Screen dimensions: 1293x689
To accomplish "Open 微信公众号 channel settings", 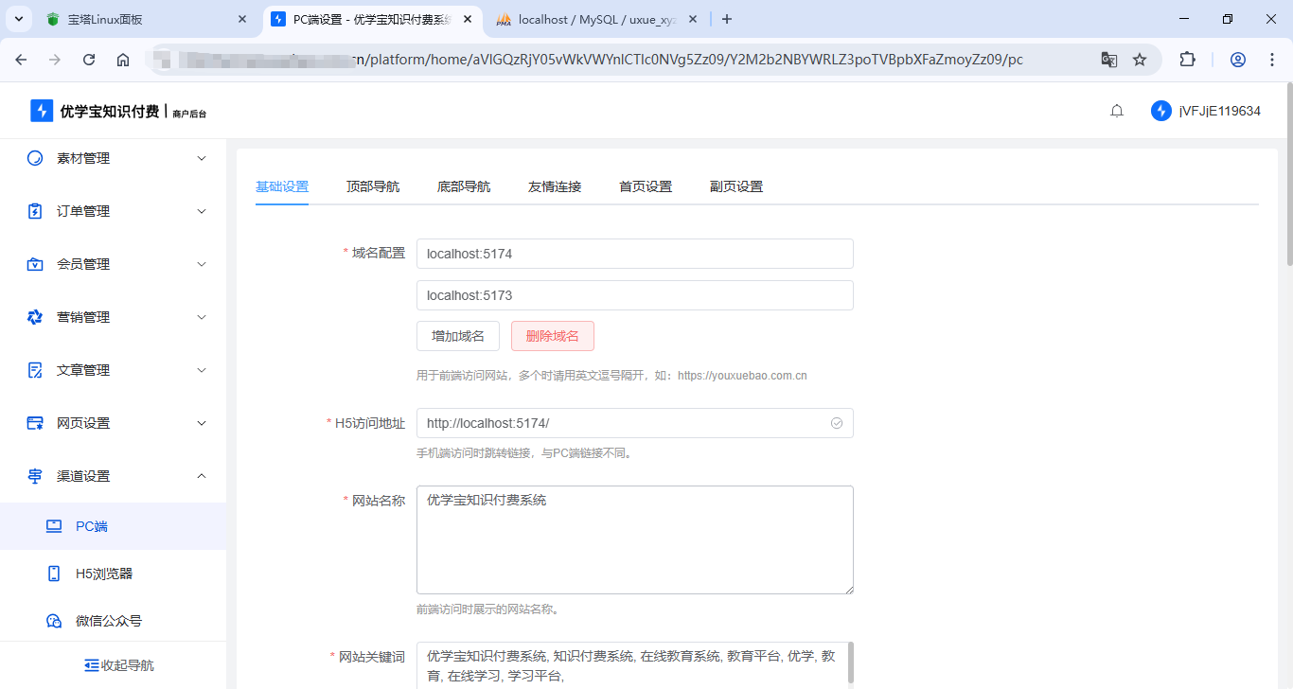I will click(x=108, y=621).
